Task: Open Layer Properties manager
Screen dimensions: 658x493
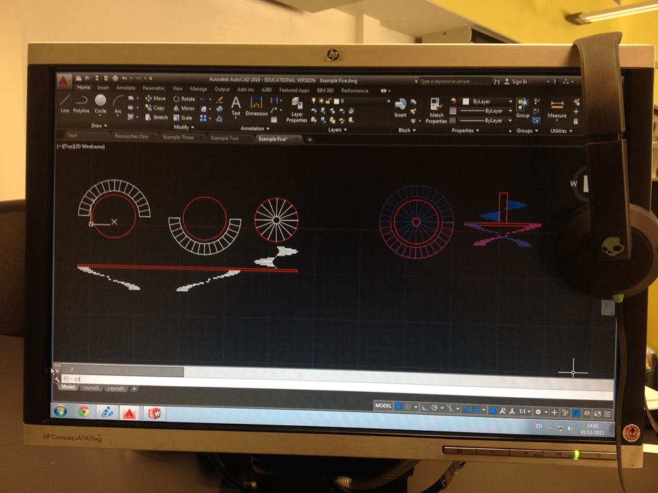Action: click(297, 110)
